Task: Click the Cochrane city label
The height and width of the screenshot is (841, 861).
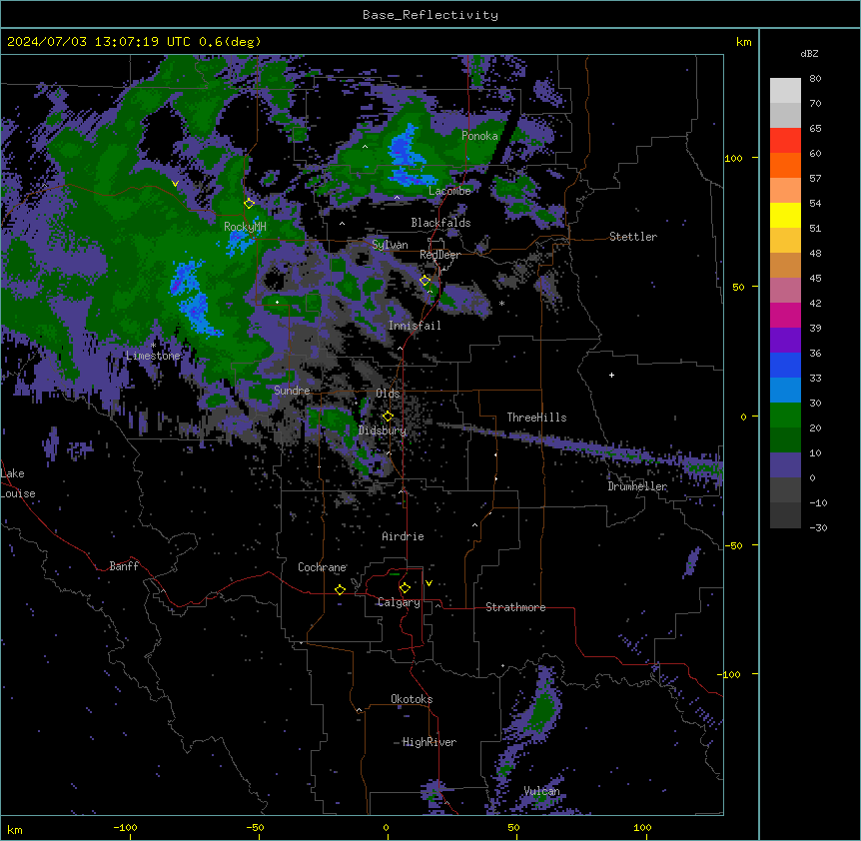Action: (322, 567)
